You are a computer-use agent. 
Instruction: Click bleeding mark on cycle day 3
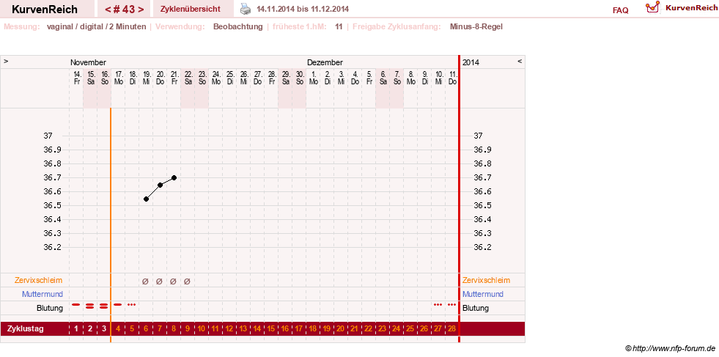[x=103, y=306]
